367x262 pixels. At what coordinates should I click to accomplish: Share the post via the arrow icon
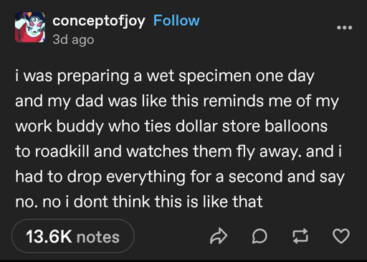[x=219, y=236]
